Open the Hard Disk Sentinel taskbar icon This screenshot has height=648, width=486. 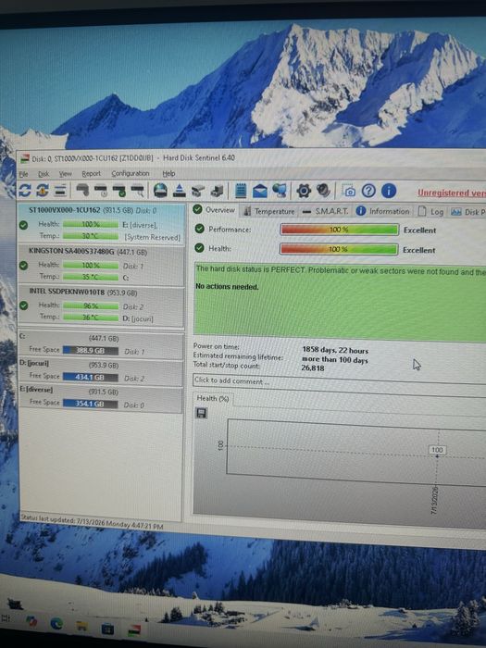[x=134, y=629]
